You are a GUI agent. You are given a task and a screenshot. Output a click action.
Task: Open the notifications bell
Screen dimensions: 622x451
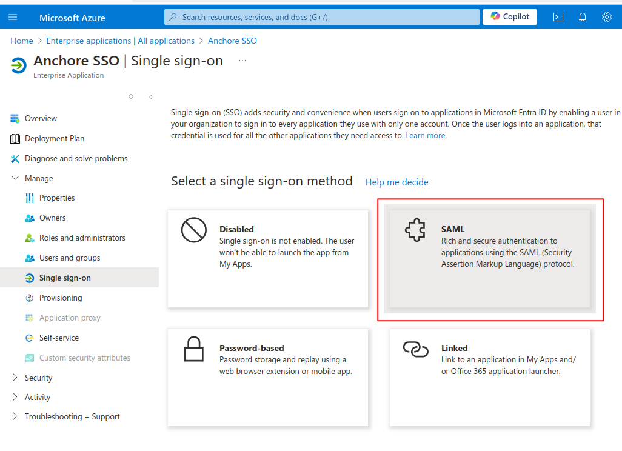(583, 17)
